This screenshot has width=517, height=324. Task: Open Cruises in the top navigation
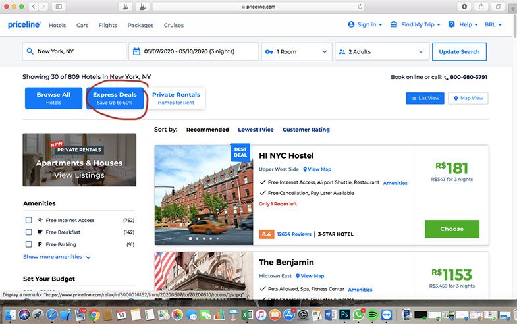click(x=174, y=25)
